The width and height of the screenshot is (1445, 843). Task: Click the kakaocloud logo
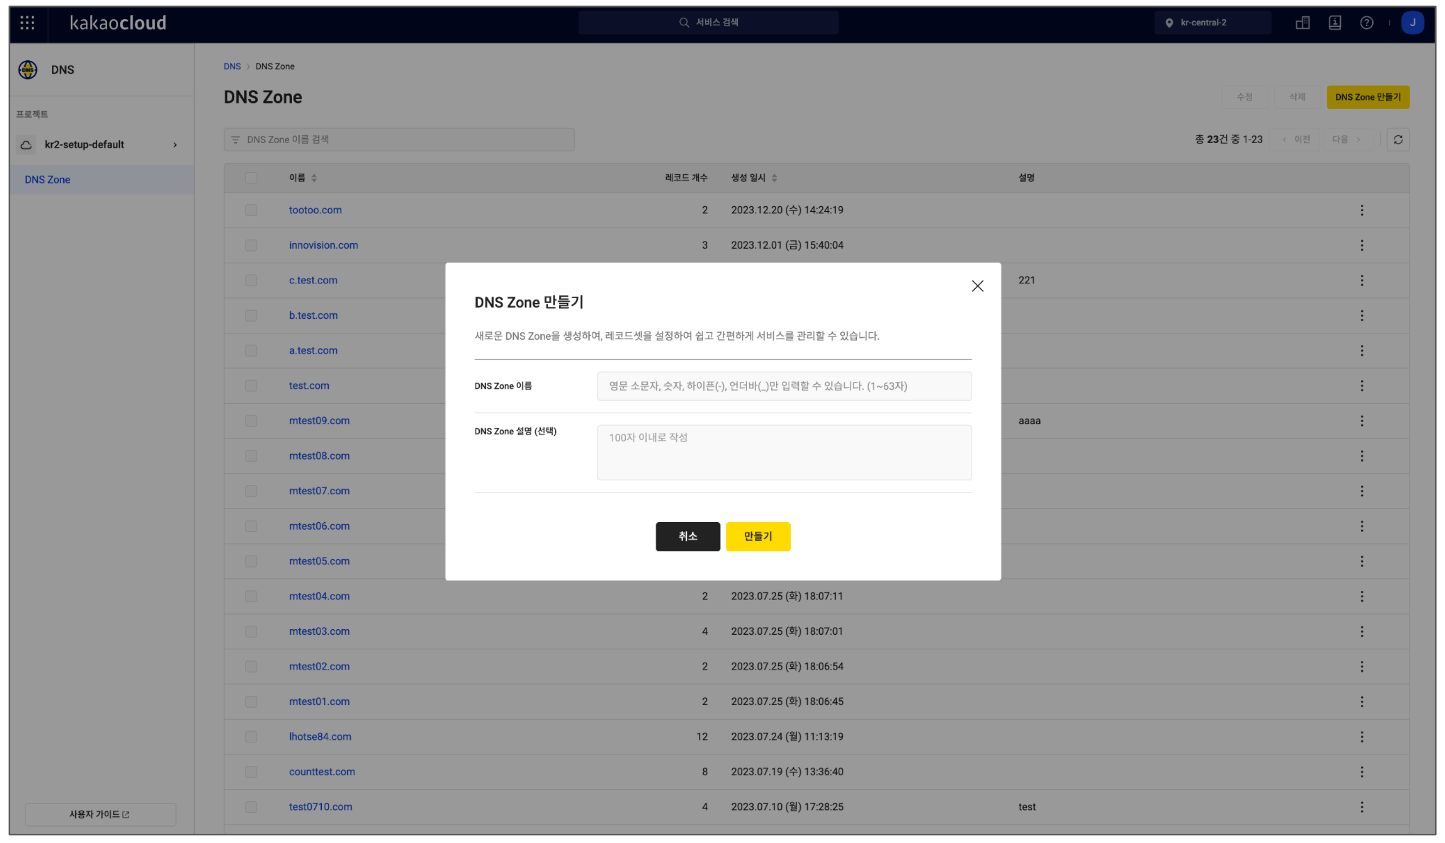tap(117, 22)
